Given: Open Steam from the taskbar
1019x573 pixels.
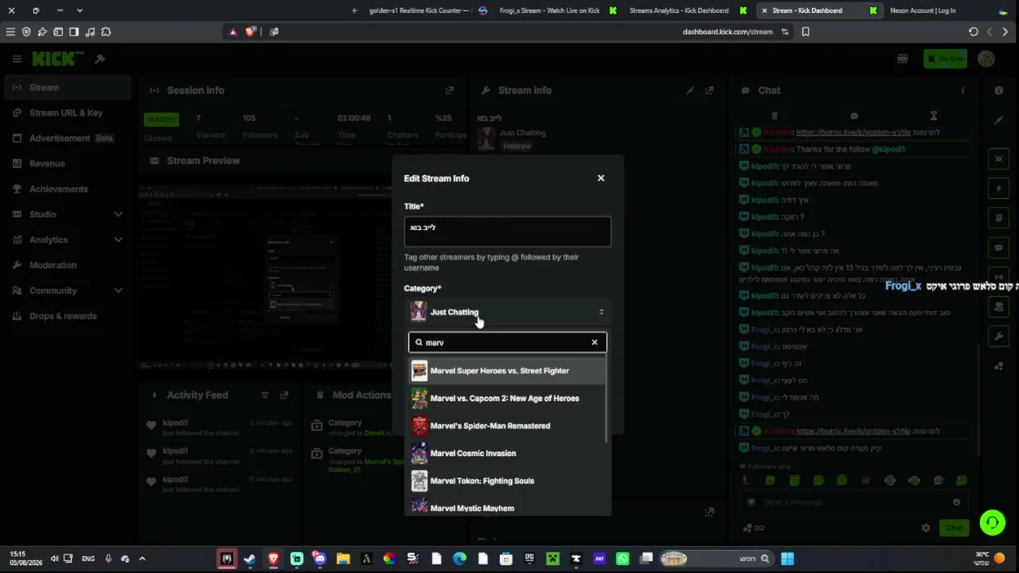Looking at the screenshot, I should [249, 559].
